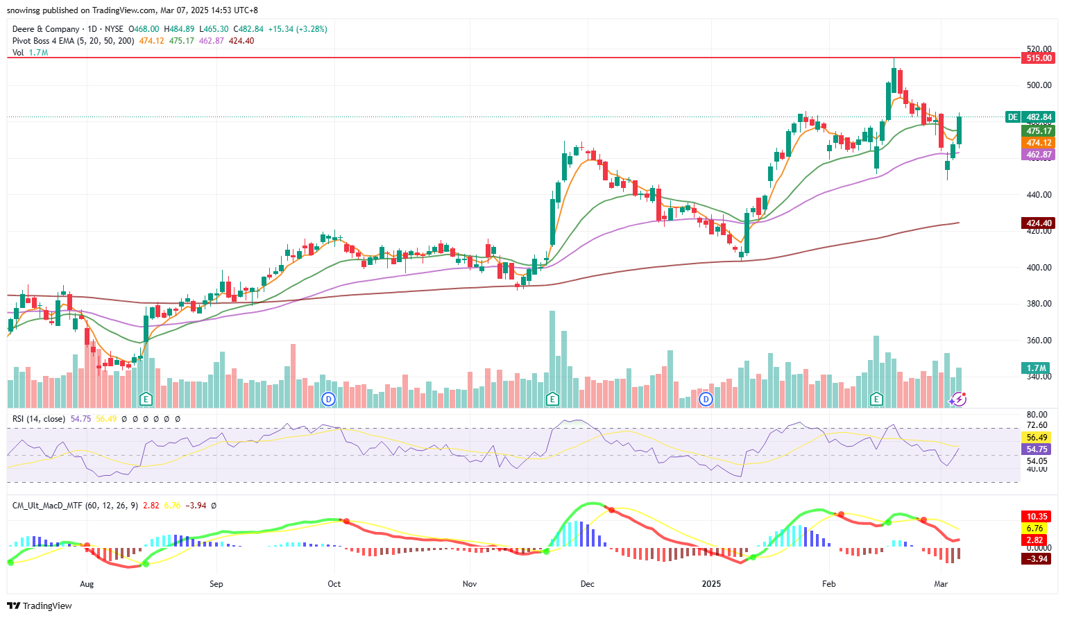Click the dark red 424.40 value in EMA legend
This screenshot has width=1065, height=618.
[241, 41]
